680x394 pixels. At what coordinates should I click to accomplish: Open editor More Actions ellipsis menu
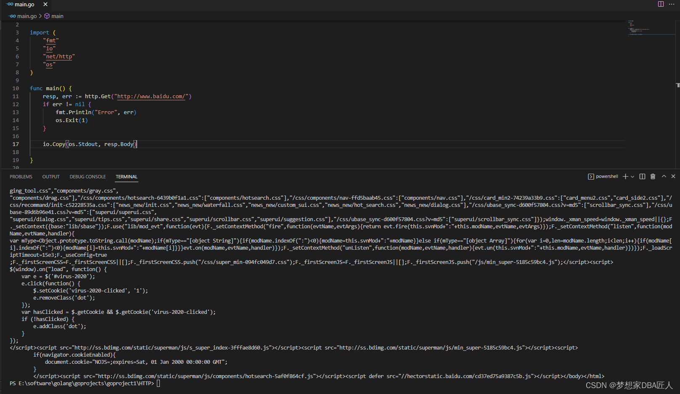pos(672,4)
